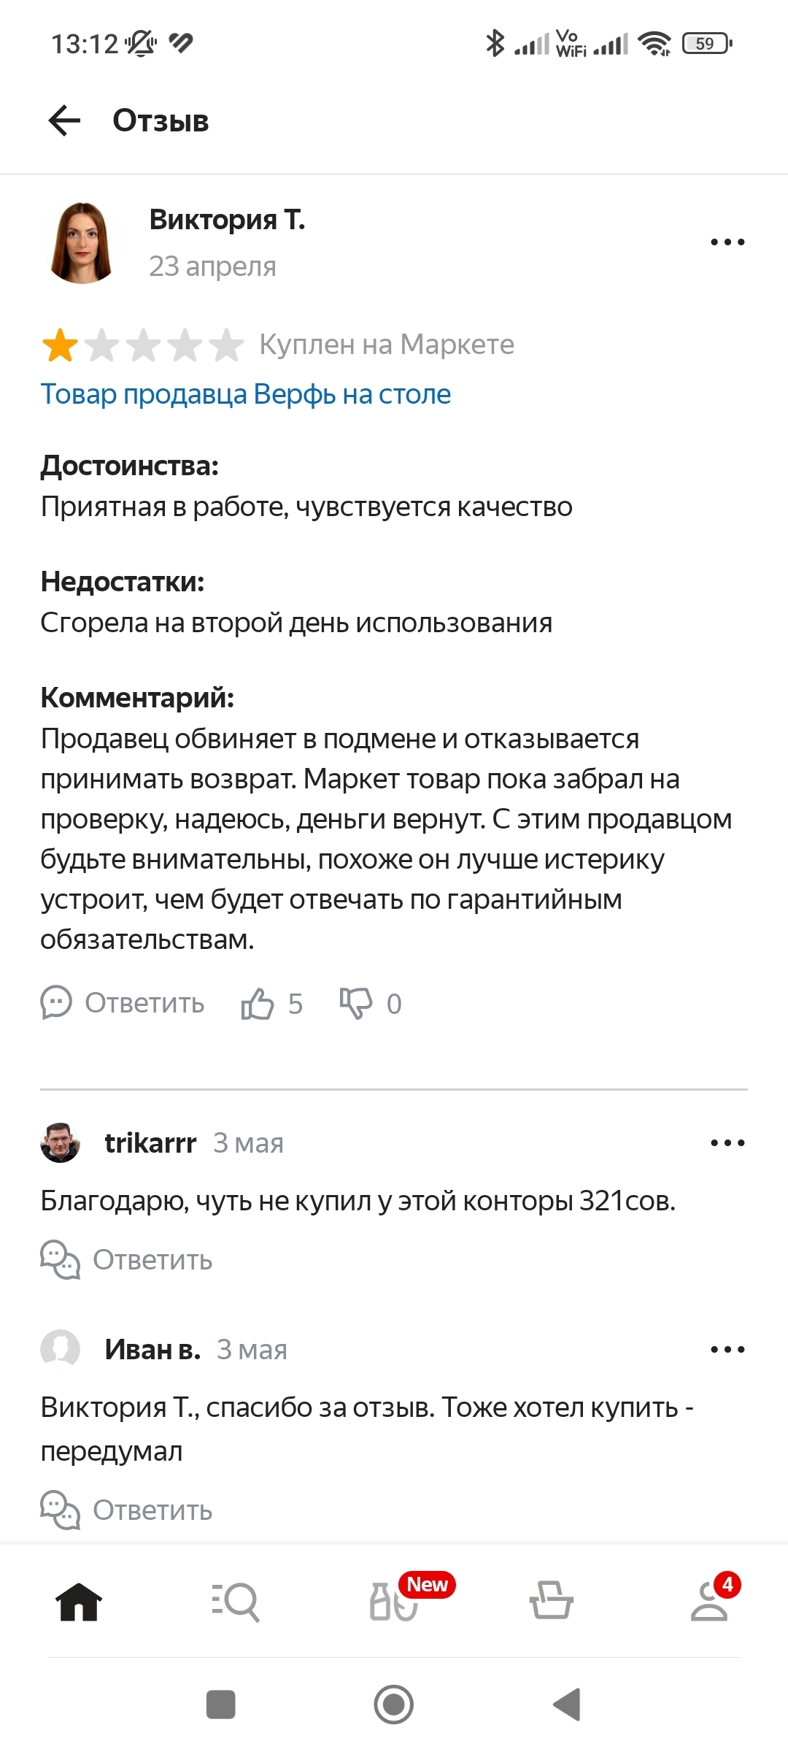Open options menu for Виктория Т. review

point(727,242)
